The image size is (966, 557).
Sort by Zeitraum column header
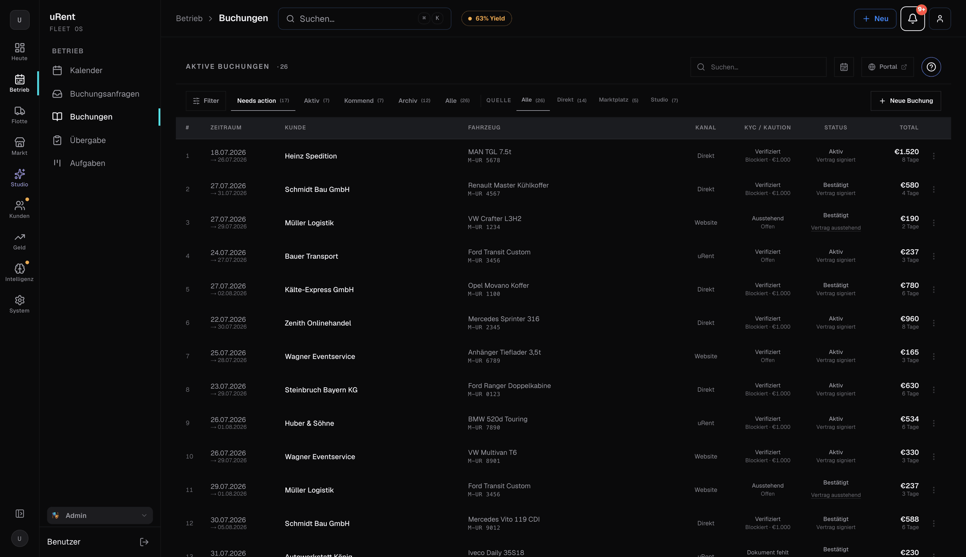click(x=226, y=128)
